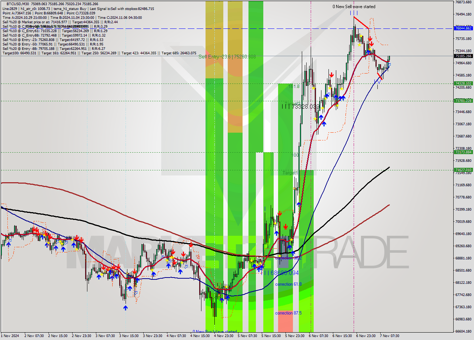
Task: Click the '7 Nov 07:30' time axis label
Action: [389, 336]
